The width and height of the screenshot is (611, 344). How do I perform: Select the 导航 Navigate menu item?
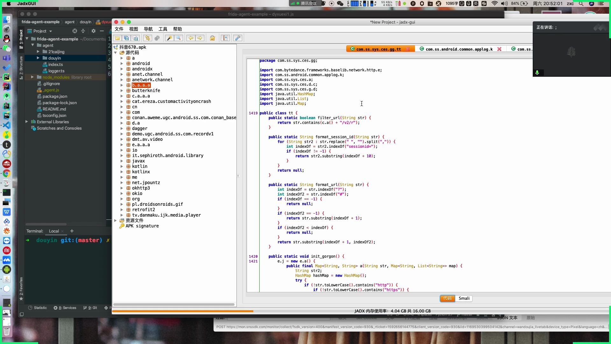148,29
